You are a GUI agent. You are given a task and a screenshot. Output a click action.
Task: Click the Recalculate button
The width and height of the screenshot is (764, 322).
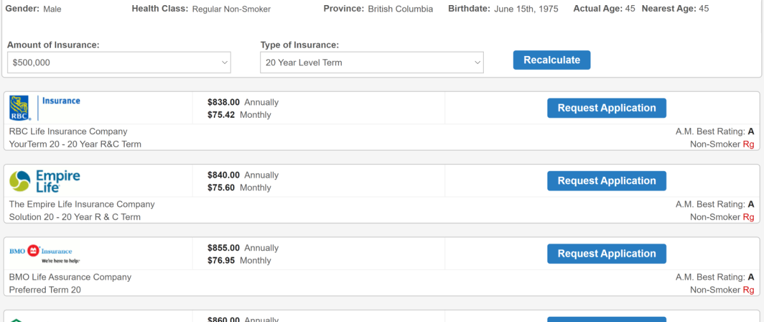(x=552, y=60)
